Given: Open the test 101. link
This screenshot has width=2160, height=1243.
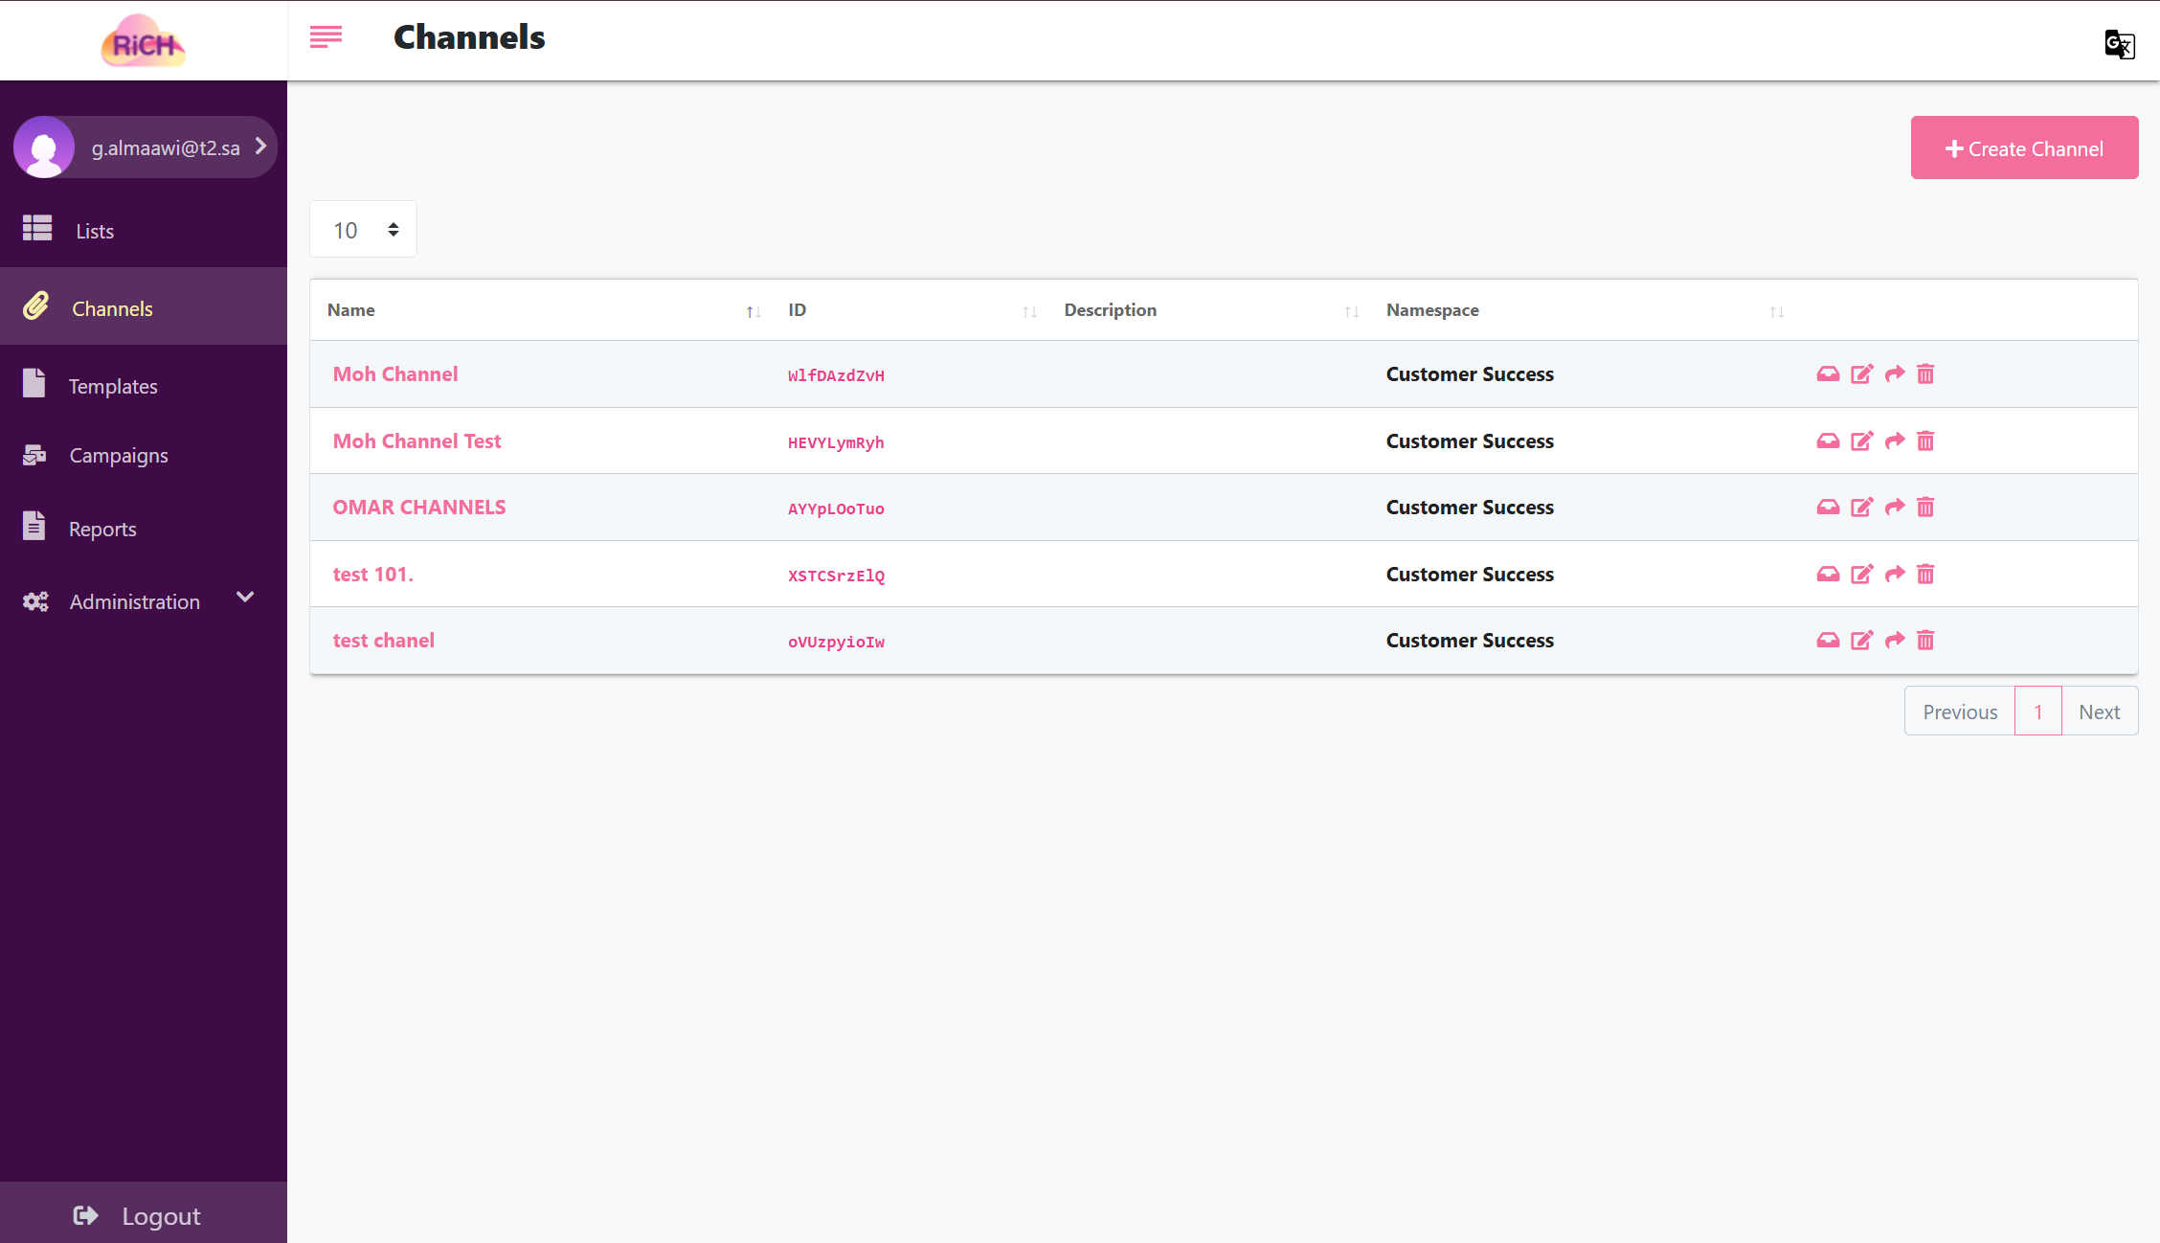Looking at the screenshot, I should click(x=373, y=575).
